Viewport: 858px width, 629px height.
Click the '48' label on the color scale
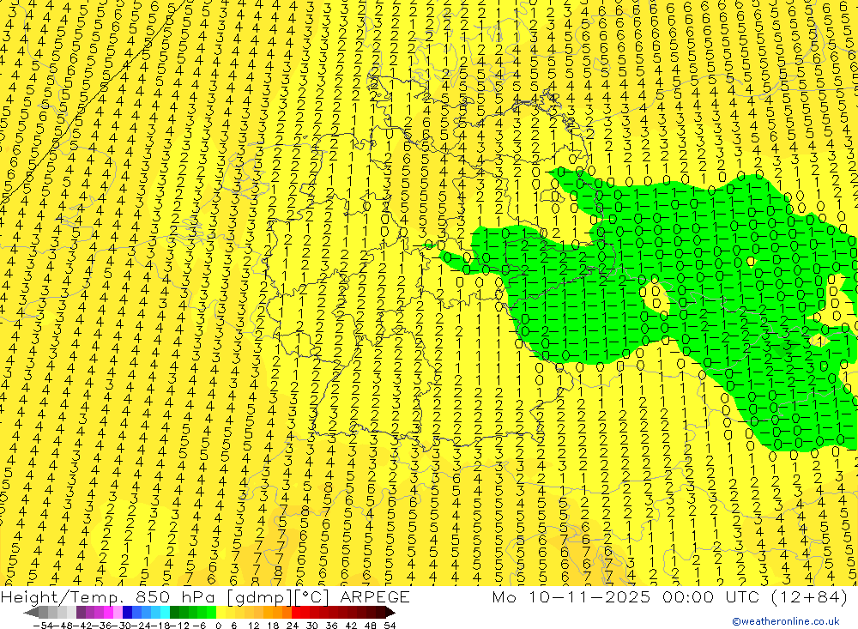click(x=371, y=626)
